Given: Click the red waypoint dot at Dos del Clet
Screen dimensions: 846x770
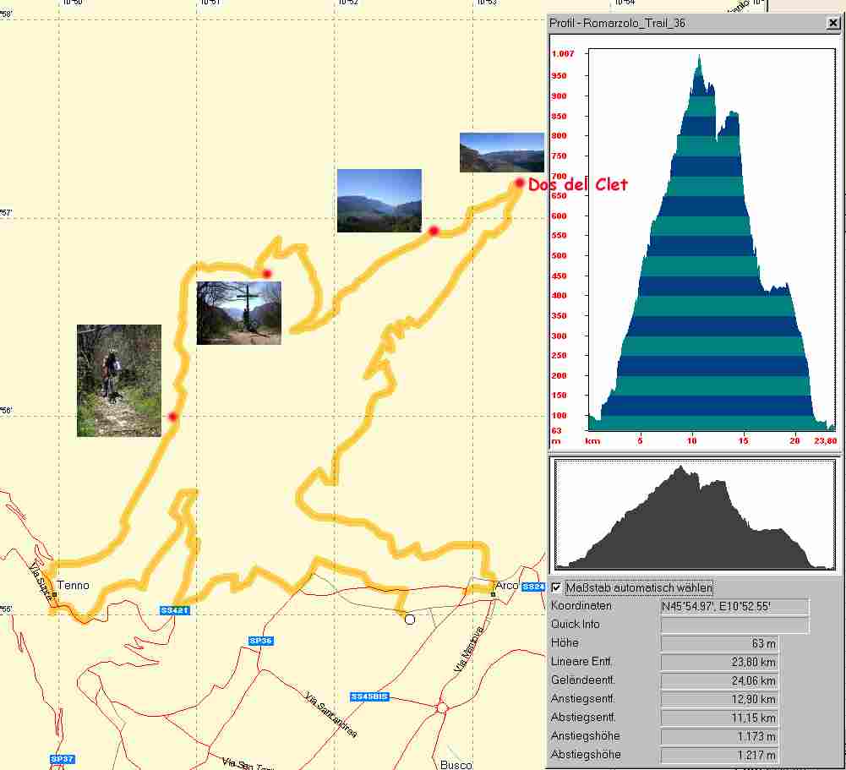Looking at the screenshot, I should (519, 183).
